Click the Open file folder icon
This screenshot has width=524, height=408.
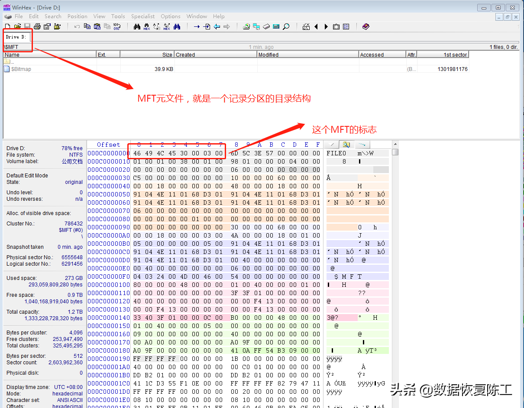17,27
